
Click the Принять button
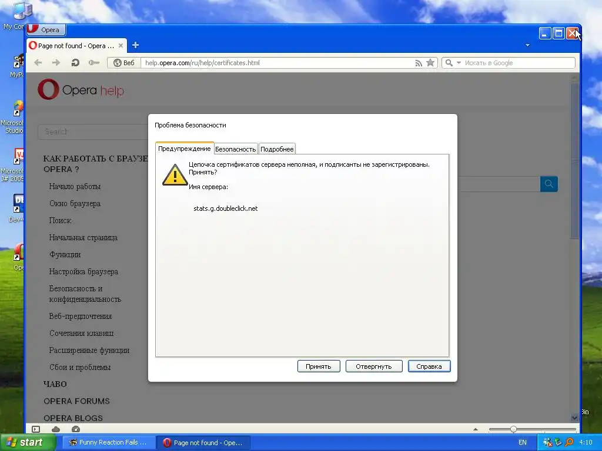[x=318, y=366]
